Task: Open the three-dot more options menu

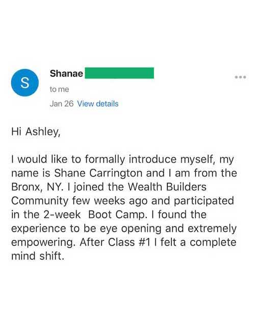Action: click(x=241, y=77)
